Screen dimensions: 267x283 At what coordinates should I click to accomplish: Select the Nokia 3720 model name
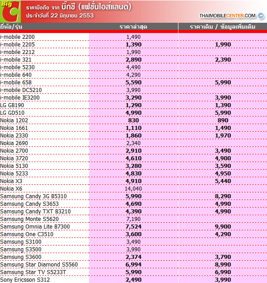(14, 158)
